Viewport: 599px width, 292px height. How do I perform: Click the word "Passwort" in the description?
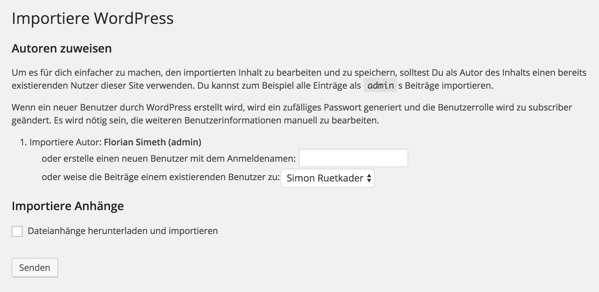pos(343,107)
